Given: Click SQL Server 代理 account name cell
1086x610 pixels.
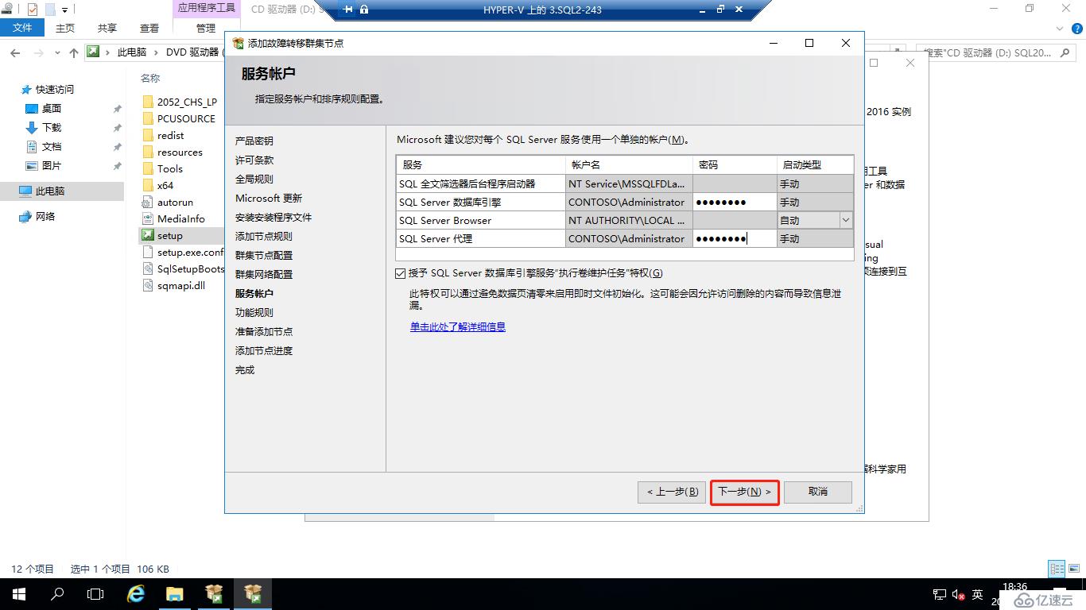Looking at the screenshot, I should [x=629, y=238].
